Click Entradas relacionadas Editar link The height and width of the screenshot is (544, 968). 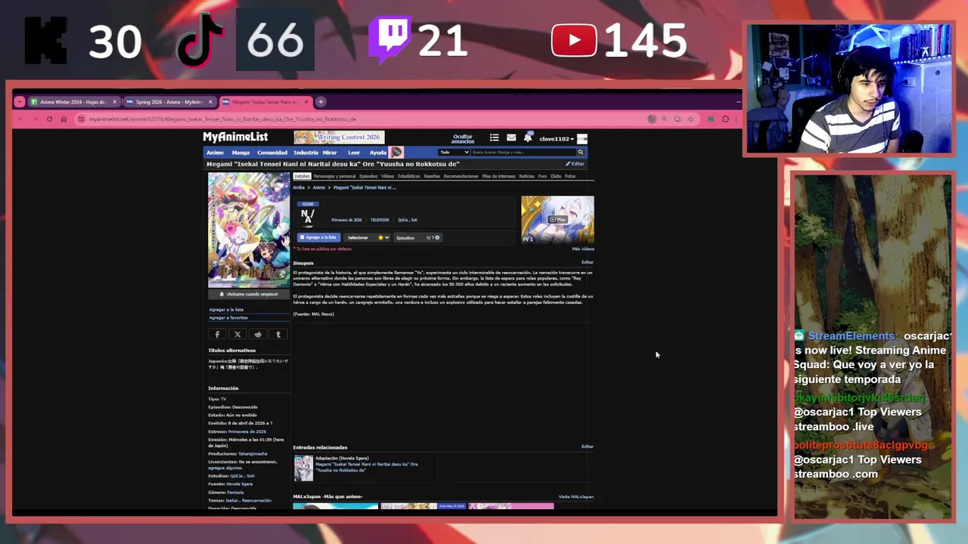pyautogui.click(x=588, y=447)
